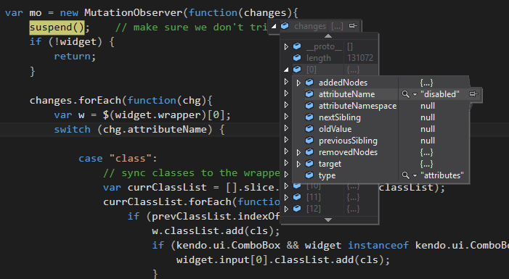This screenshot has width=509, height=279.
Task: Click the length value 131072
Action: pos(360,58)
